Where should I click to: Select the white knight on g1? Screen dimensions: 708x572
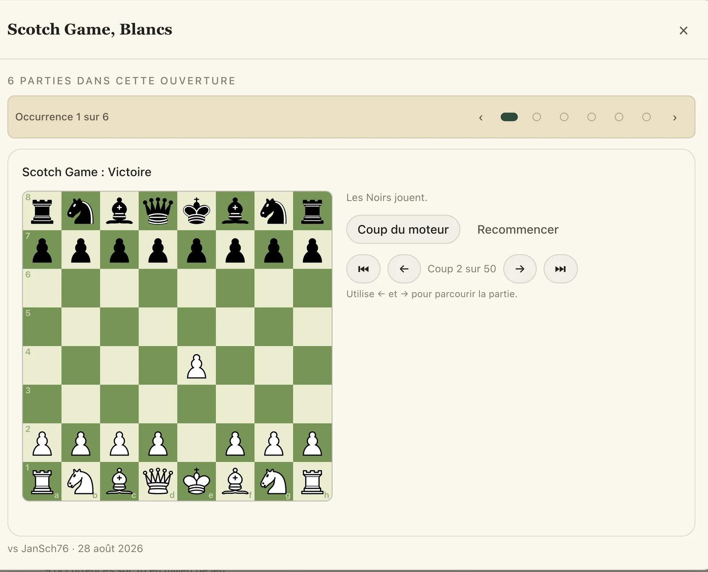coord(274,481)
